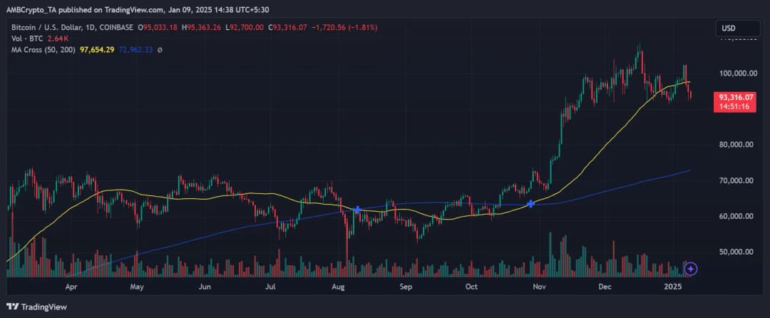
Task: Click the Nov label on time axis
Action: pos(539,287)
